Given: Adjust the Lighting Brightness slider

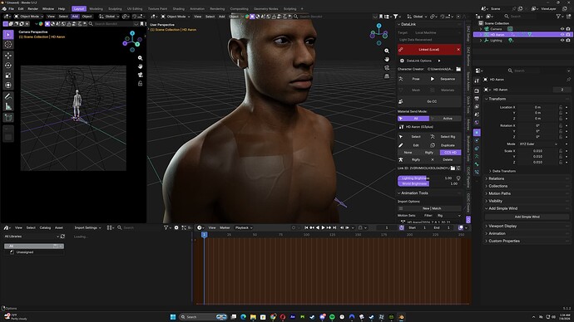Looking at the screenshot, I should (426, 178).
